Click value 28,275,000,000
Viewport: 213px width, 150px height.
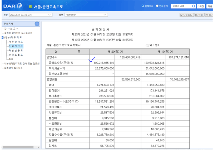(x=105, y=68)
